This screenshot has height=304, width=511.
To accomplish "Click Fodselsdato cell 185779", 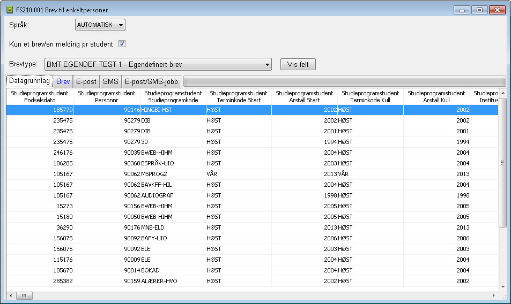I will [40, 110].
